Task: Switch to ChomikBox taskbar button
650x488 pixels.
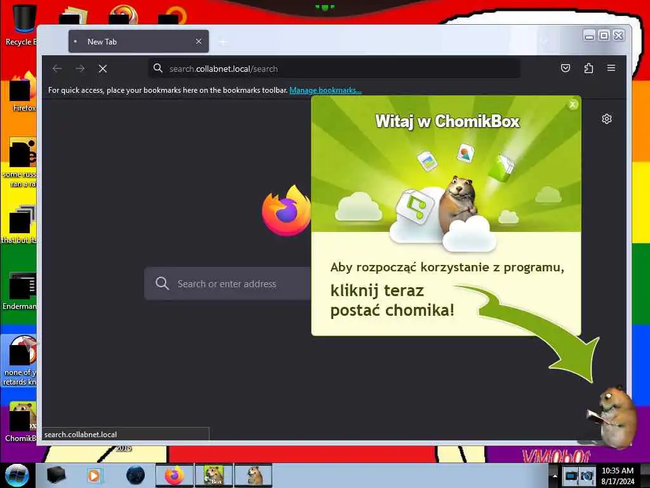Action: point(213,475)
